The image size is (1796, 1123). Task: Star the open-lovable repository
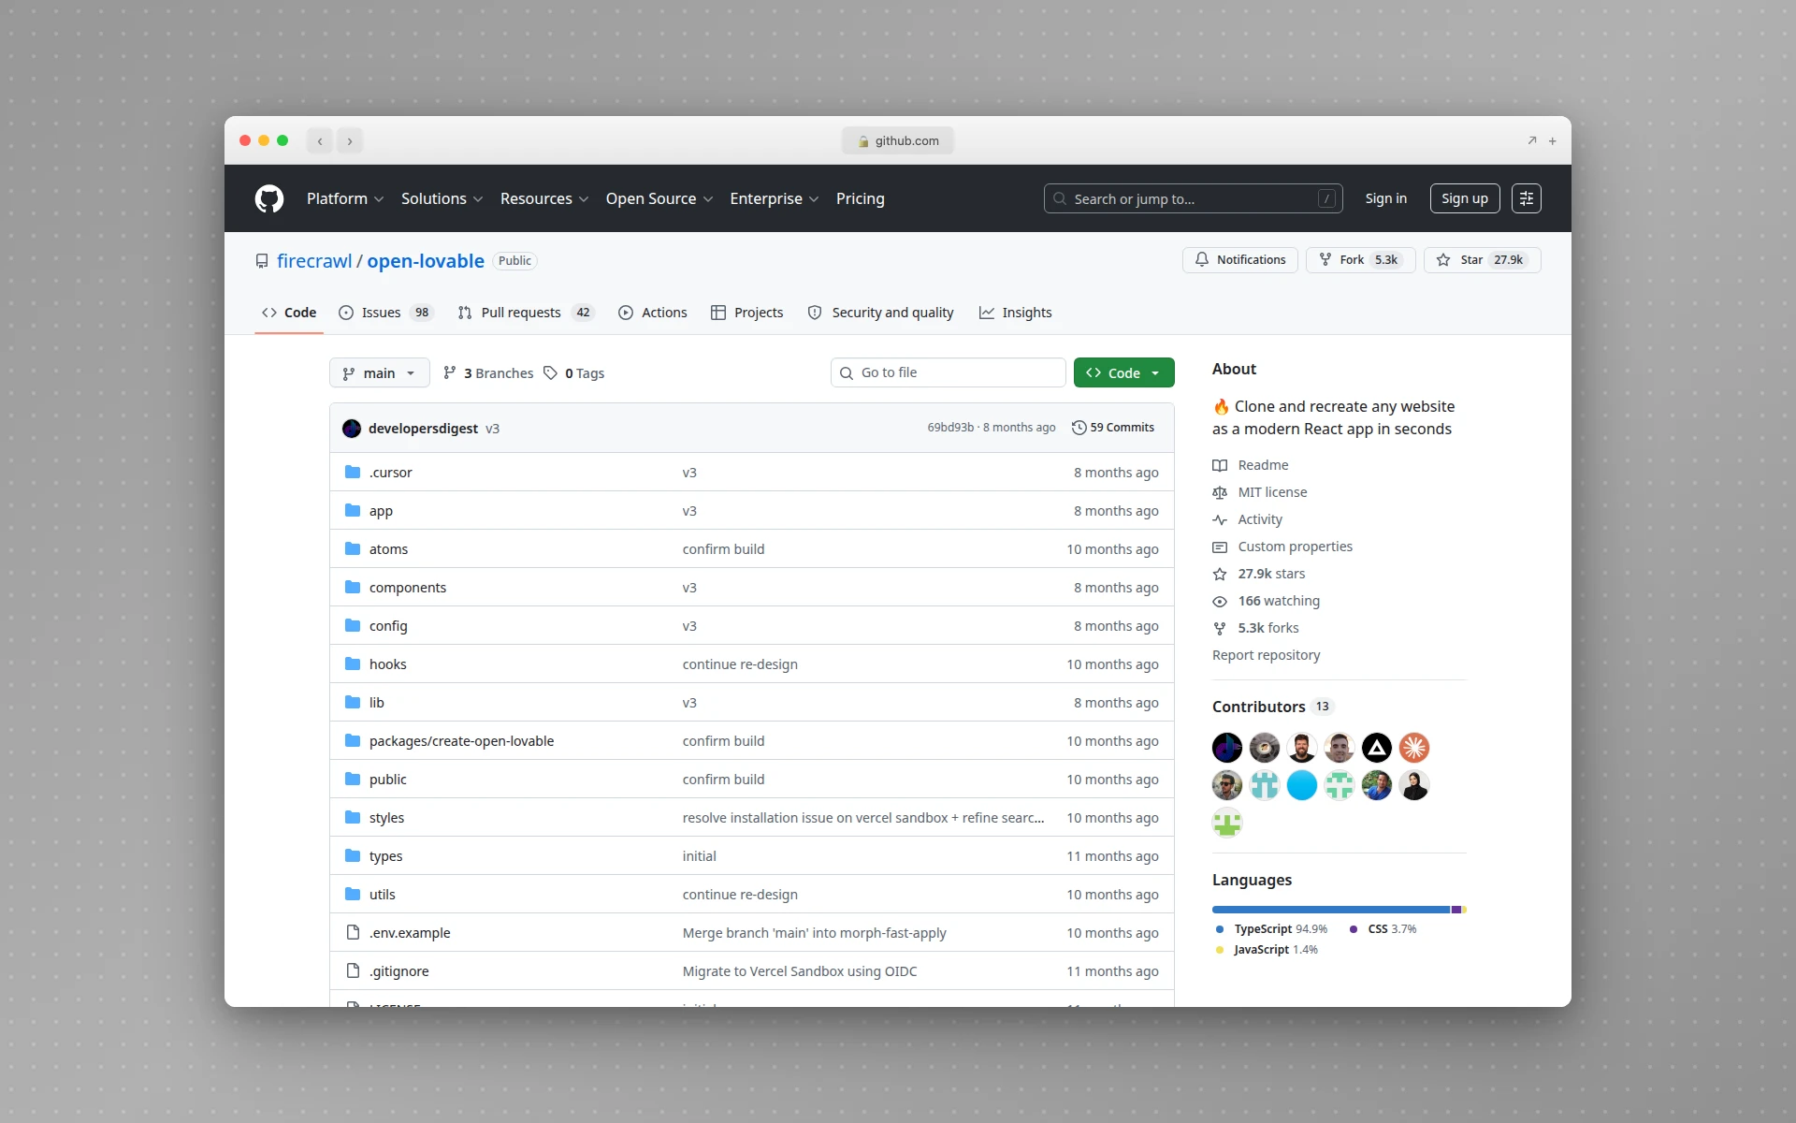click(1482, 260)
